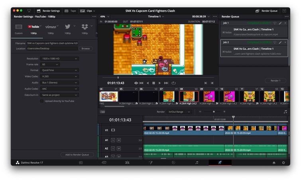The height and width of the screenshot is (180, 301).
Task: Click the monitor icon in the top toolbar
Action: (29, 11)
